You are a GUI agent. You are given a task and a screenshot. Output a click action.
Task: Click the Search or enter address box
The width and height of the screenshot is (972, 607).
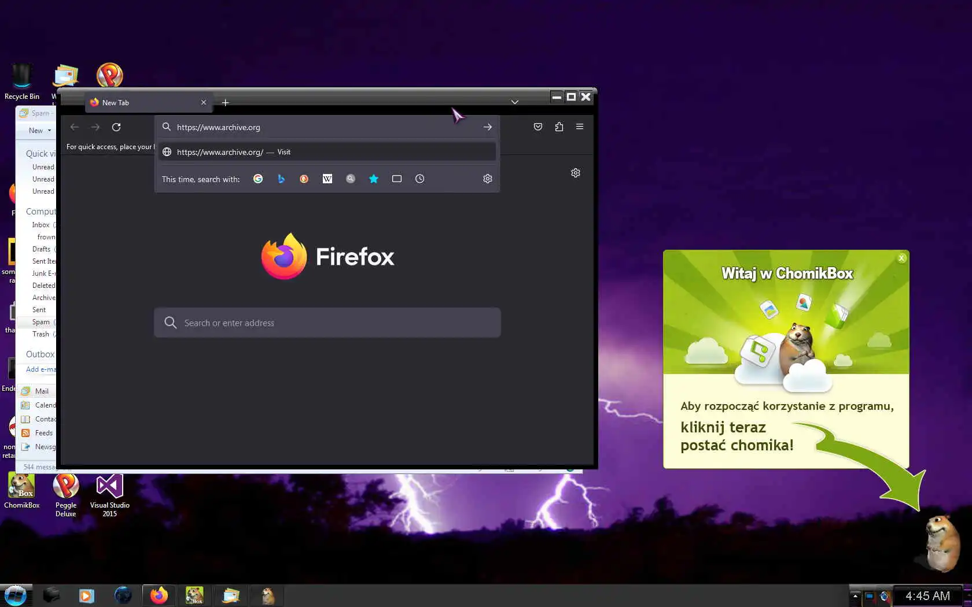point(327,323)
